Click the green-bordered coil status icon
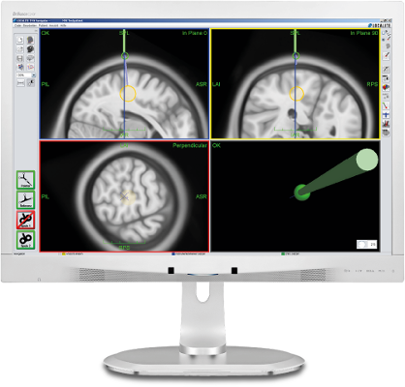 pyautogui.click(x=26, y=240)
